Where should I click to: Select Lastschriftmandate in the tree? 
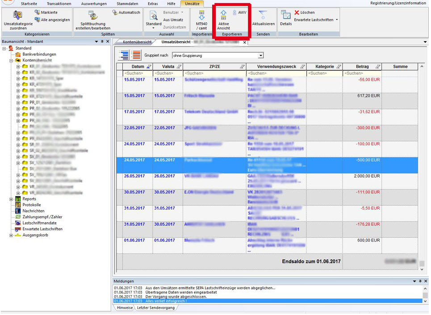[40, 223]
